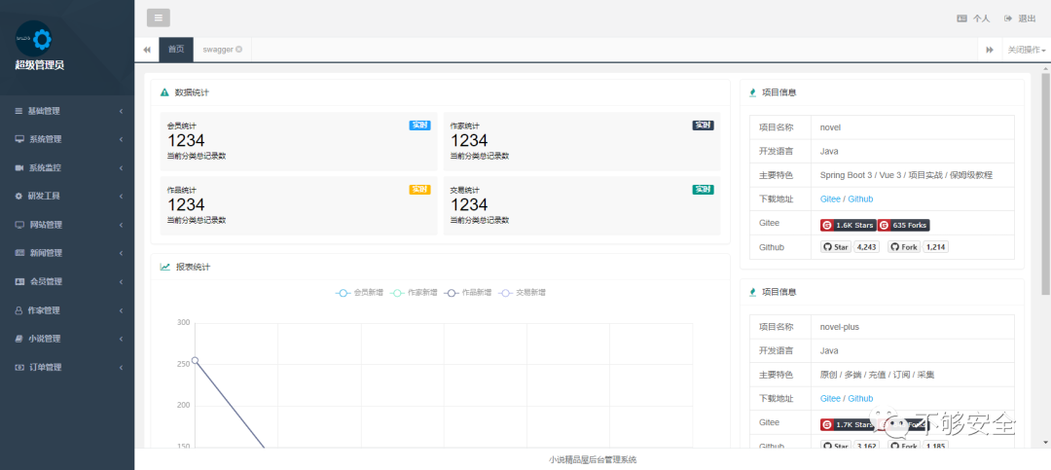Click the 退出 sign-out icon
Viewport: 1051px width, 470px height.
[x=1008, y=18]
